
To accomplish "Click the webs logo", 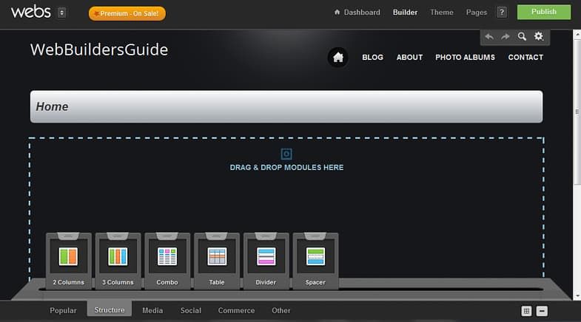I will click(31, 12).
